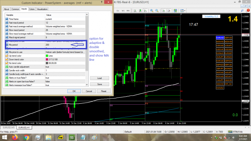The image size is (251, 141).
Task: Open Fast macd average method value dropdown
Action: [x=65, y=26]
